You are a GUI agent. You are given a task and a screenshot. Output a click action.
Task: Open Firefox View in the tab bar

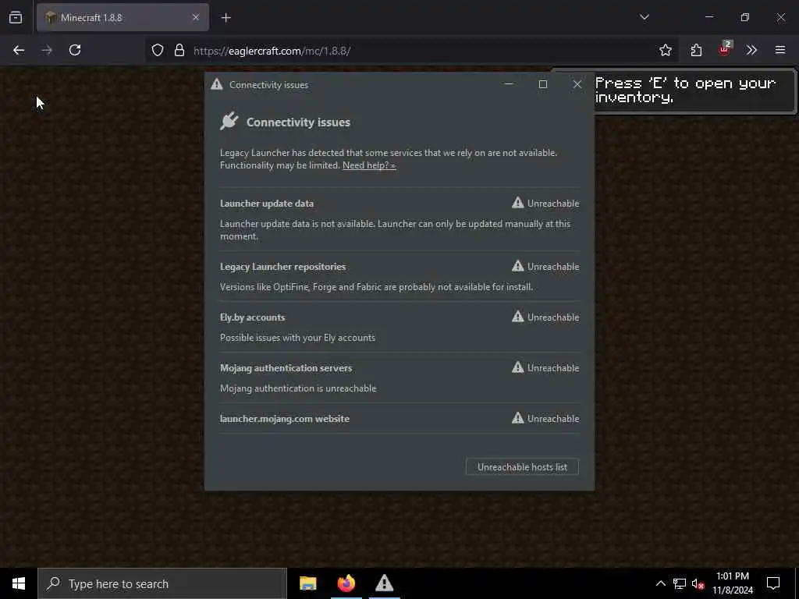(16, 17)
